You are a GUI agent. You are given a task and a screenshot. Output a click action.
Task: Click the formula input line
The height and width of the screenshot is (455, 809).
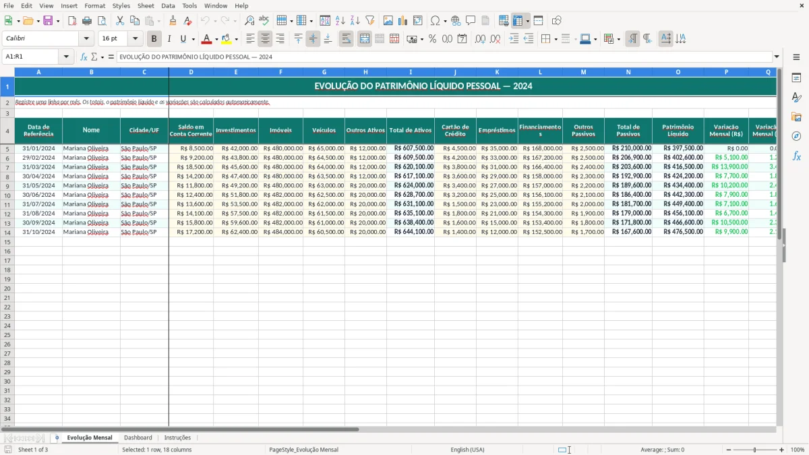444,57
